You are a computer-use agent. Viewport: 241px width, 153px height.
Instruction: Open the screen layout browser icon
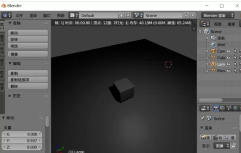(74, 15)
